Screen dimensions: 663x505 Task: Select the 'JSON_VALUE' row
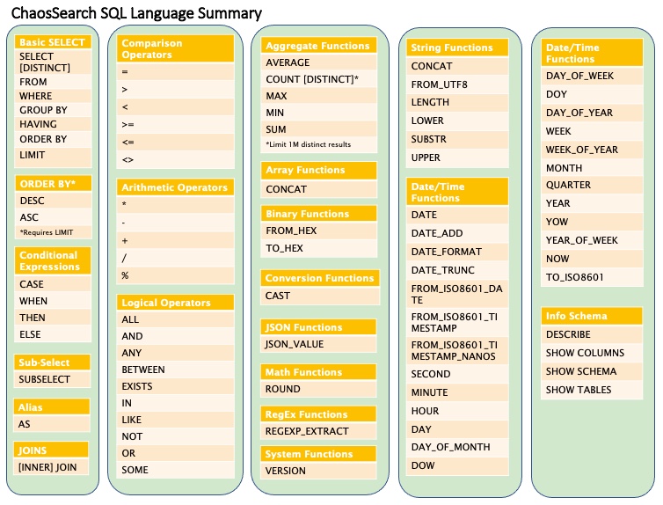[x=318, y=344]
